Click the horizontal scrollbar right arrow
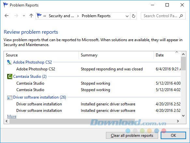This screenshot has width=190, height=143. [178, 121]
